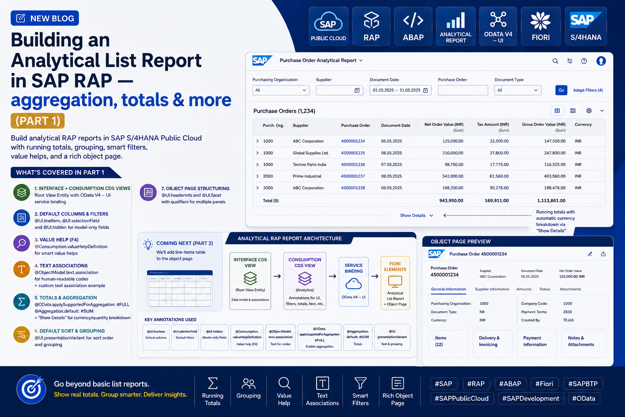The width and height of the screenshot is (625, 417).
Task: Click the Items (12) card
Action: coord(448,344)
